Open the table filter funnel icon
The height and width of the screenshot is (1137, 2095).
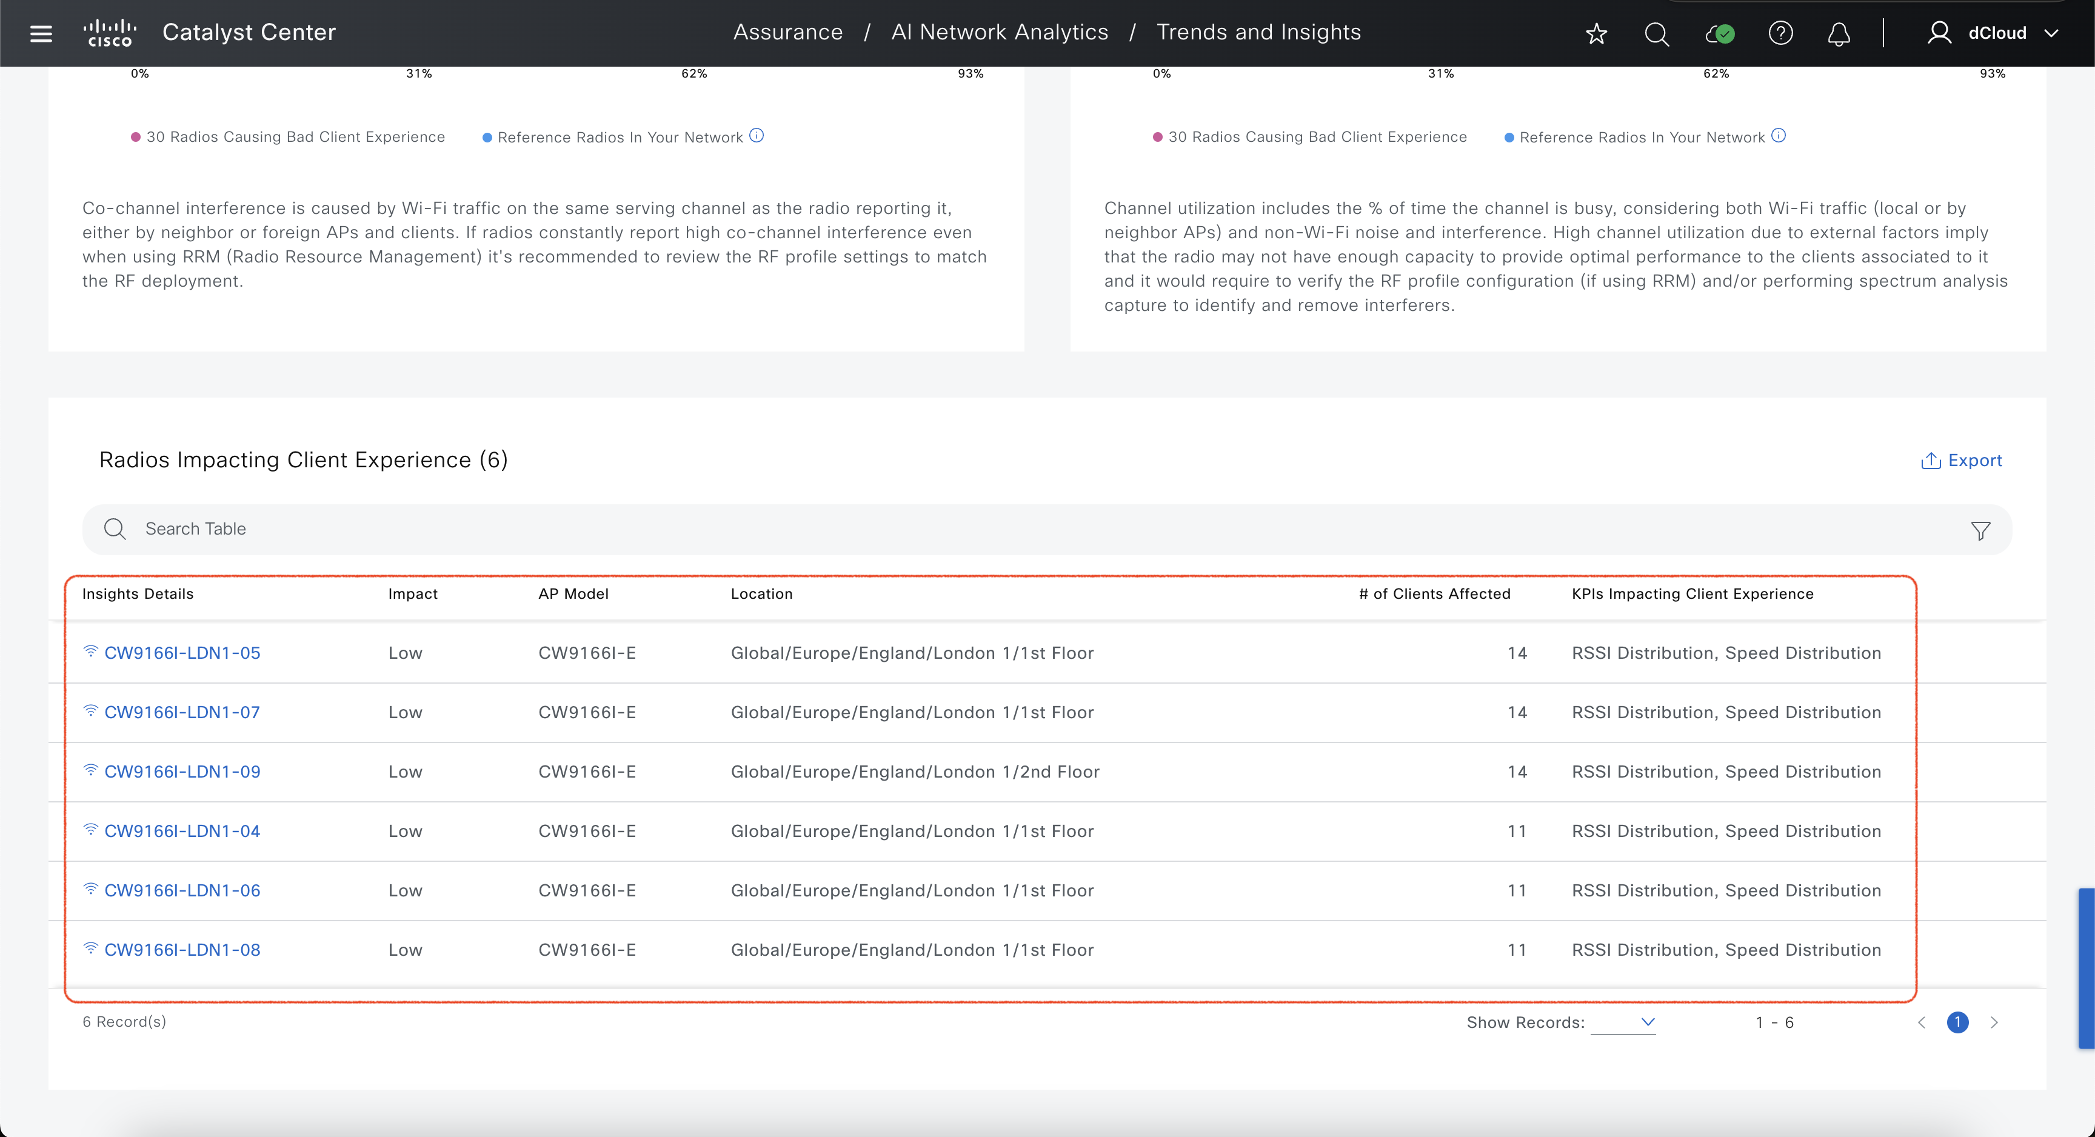coord(1980,530)
